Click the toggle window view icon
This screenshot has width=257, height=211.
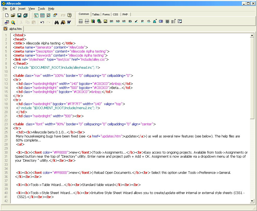click(x=7, y=22)
